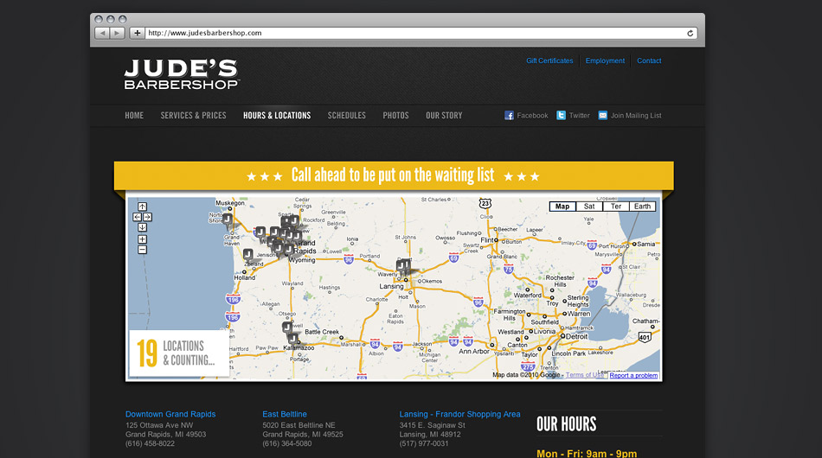Viewport: 822px width, 458px height.
Task: Click the Facebook text link
Action: point(532,116)
